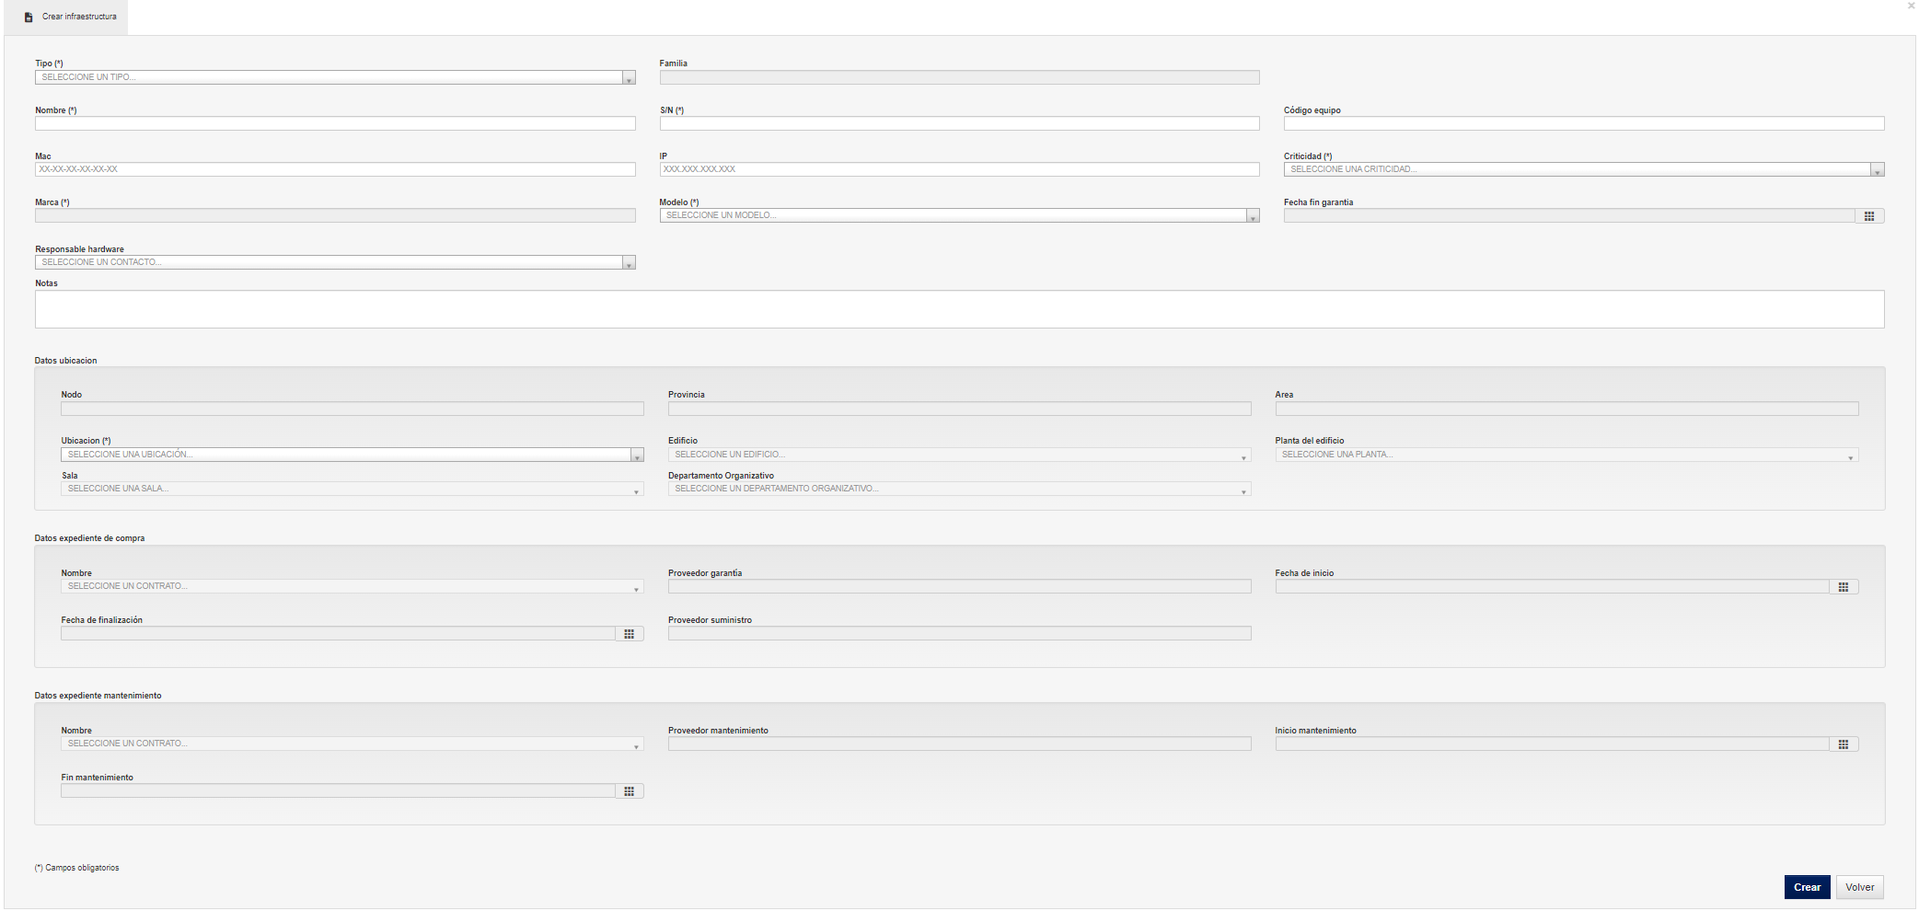Switch to the Crear infraestructura tab

66,17
